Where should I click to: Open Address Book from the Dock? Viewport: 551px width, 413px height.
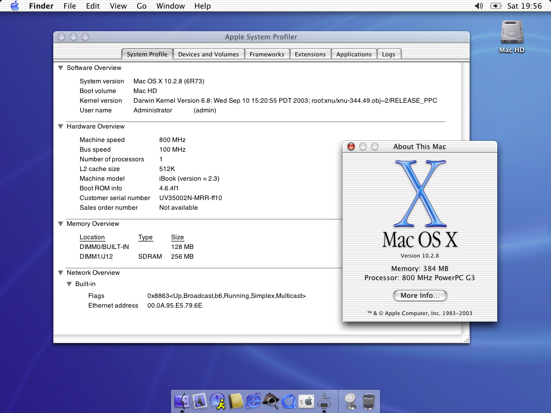coord(236,401)
